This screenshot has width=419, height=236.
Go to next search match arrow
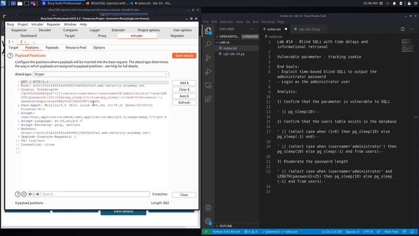tap(37, 194)
